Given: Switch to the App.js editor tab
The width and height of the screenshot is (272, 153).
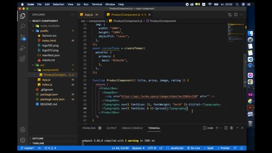Looking at the screenshot, I should coord(91,15).
